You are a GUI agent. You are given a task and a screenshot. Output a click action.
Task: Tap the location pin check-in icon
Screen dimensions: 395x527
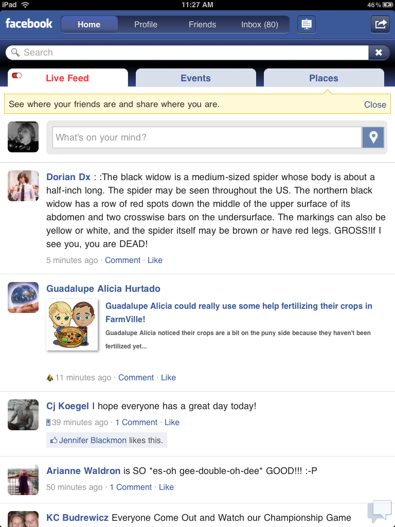(x=373, y=137)
